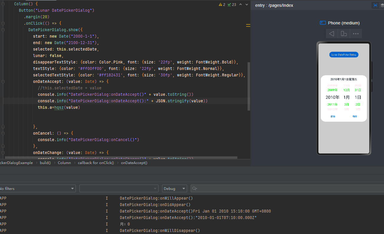The width and height of the screenshot is (384, 234).
Task: Click the callback for onClick() breadcrumb
Action: [96, 163]
